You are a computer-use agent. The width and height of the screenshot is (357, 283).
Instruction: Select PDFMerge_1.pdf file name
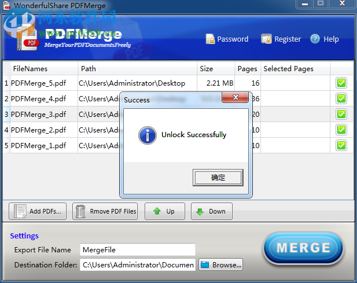tap(39, 145)
